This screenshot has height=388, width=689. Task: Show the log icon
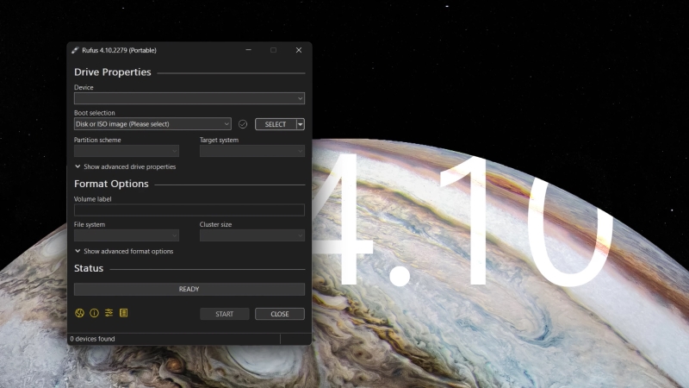click(123, 313)
